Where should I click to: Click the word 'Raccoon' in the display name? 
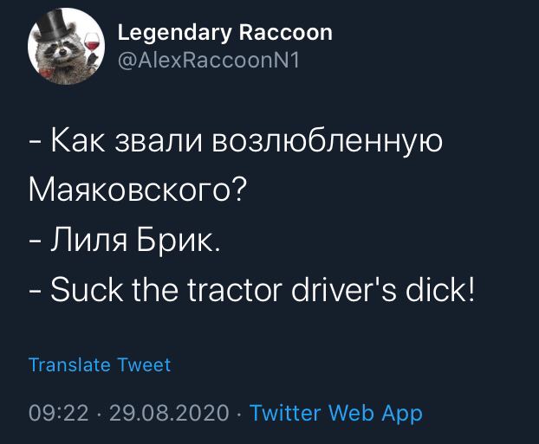click(x=286, y=33)
